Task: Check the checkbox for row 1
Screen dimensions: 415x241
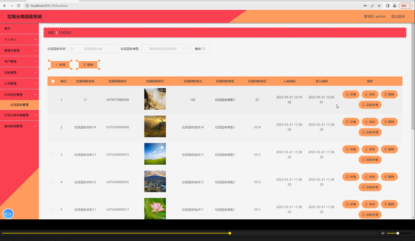Action: tap(53, 100)
